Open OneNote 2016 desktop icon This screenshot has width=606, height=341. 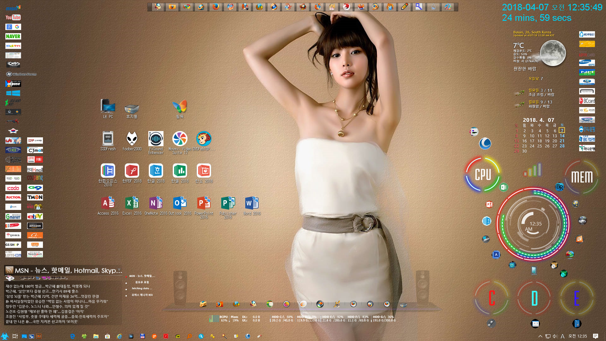tap(156, 206)
